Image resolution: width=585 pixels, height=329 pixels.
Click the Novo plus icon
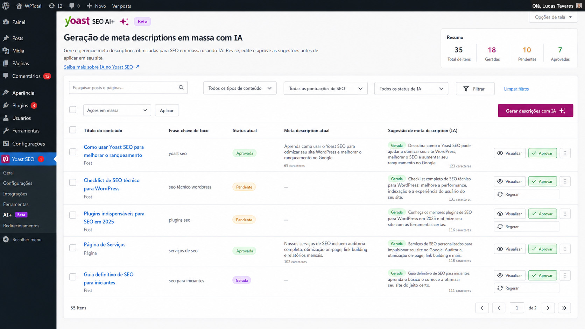tap(89, 6)
